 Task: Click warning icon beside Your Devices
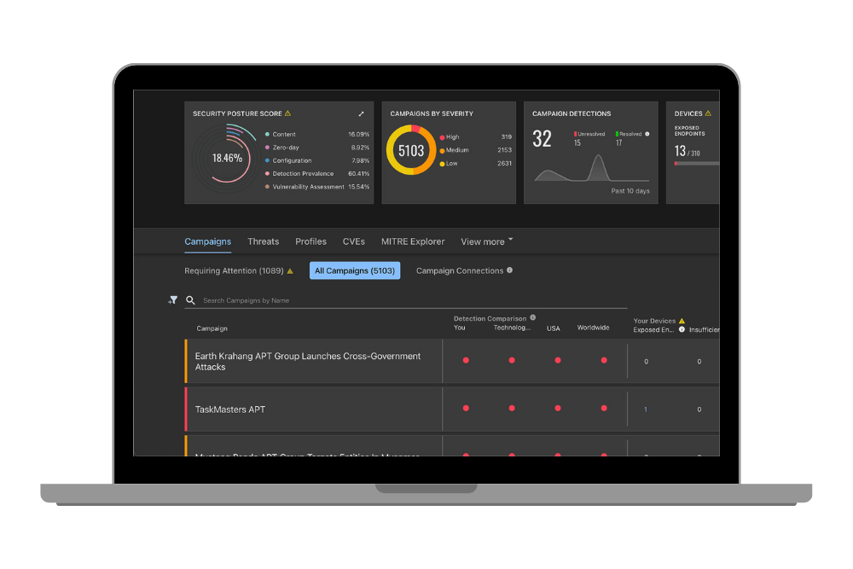[x=682, y=321]
